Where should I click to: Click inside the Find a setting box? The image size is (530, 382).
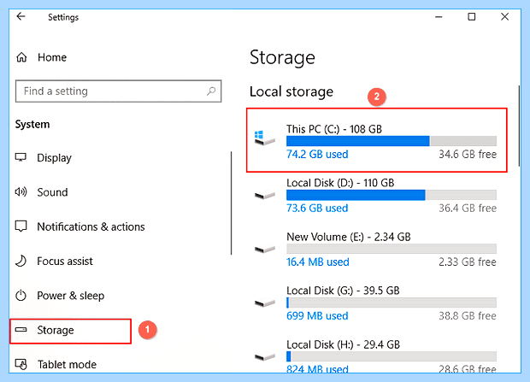118,91
